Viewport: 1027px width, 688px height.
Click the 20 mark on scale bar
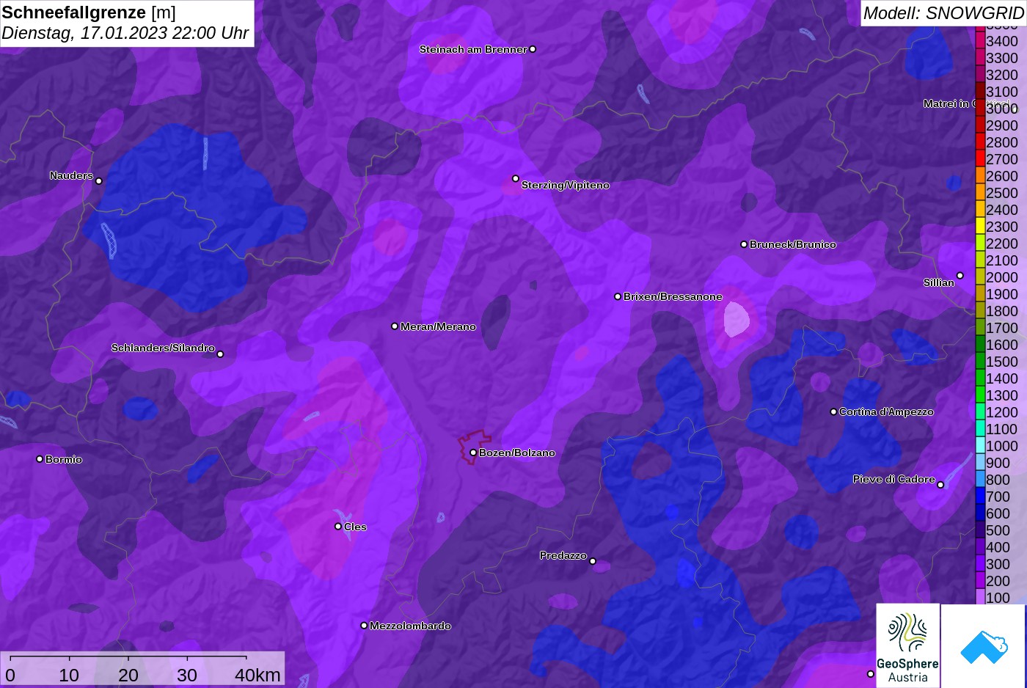click(128, 675)
